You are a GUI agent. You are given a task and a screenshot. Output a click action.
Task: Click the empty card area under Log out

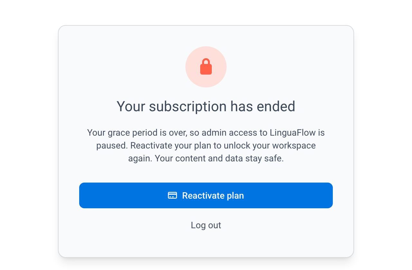[206, 244]
